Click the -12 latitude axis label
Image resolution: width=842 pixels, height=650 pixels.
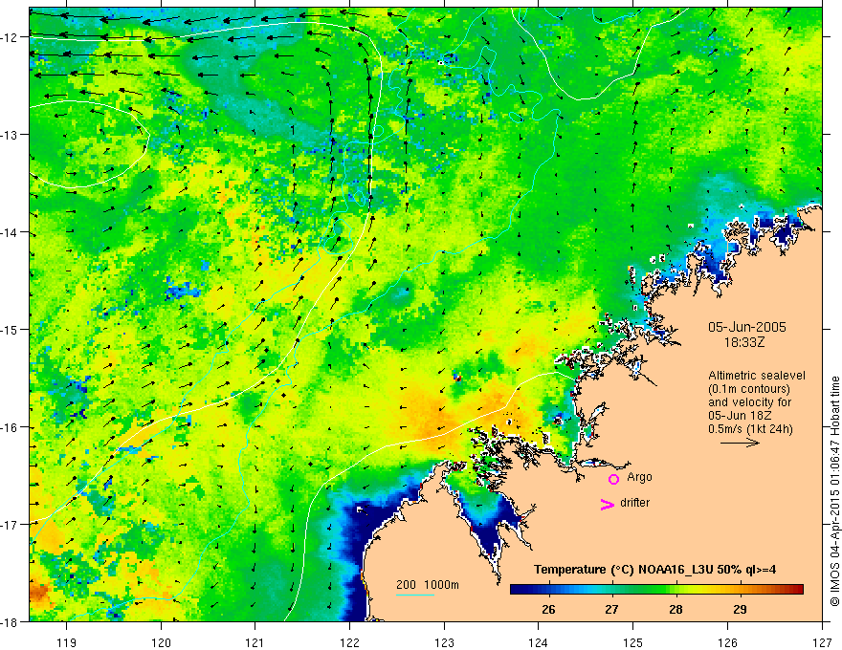point(10,37)
